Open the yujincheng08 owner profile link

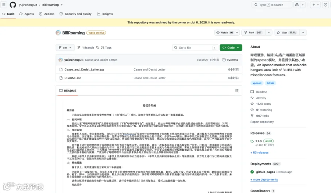[28, 5]
